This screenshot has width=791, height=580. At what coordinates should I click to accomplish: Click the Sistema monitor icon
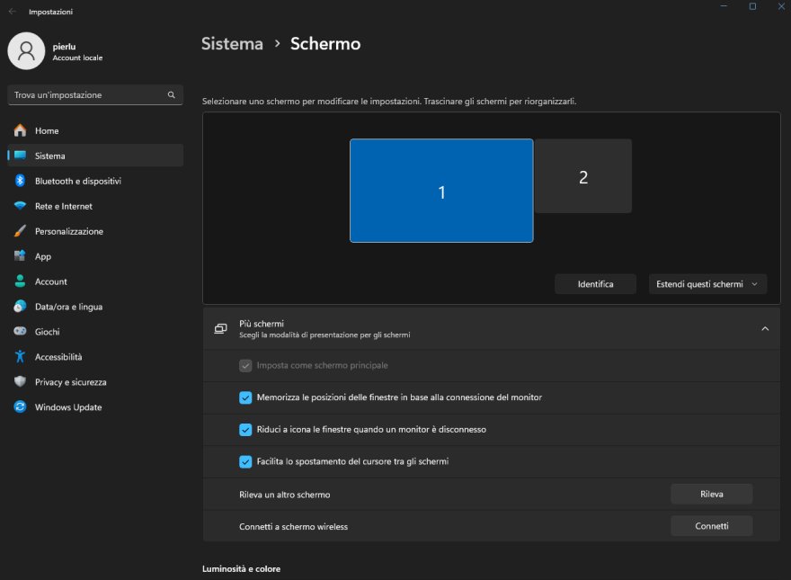[x=20, y=156]
